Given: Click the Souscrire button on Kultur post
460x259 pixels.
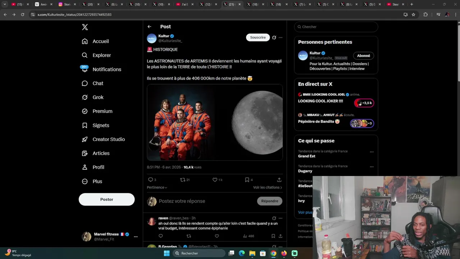Looking at the screenshot, I should click(x=258, y=37).
